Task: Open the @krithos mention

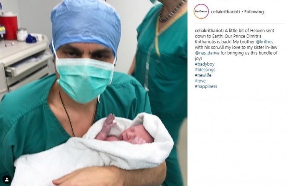Action: (x=264, y=42)
